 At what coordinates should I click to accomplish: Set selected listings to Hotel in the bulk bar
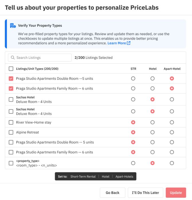pos(106,176)
